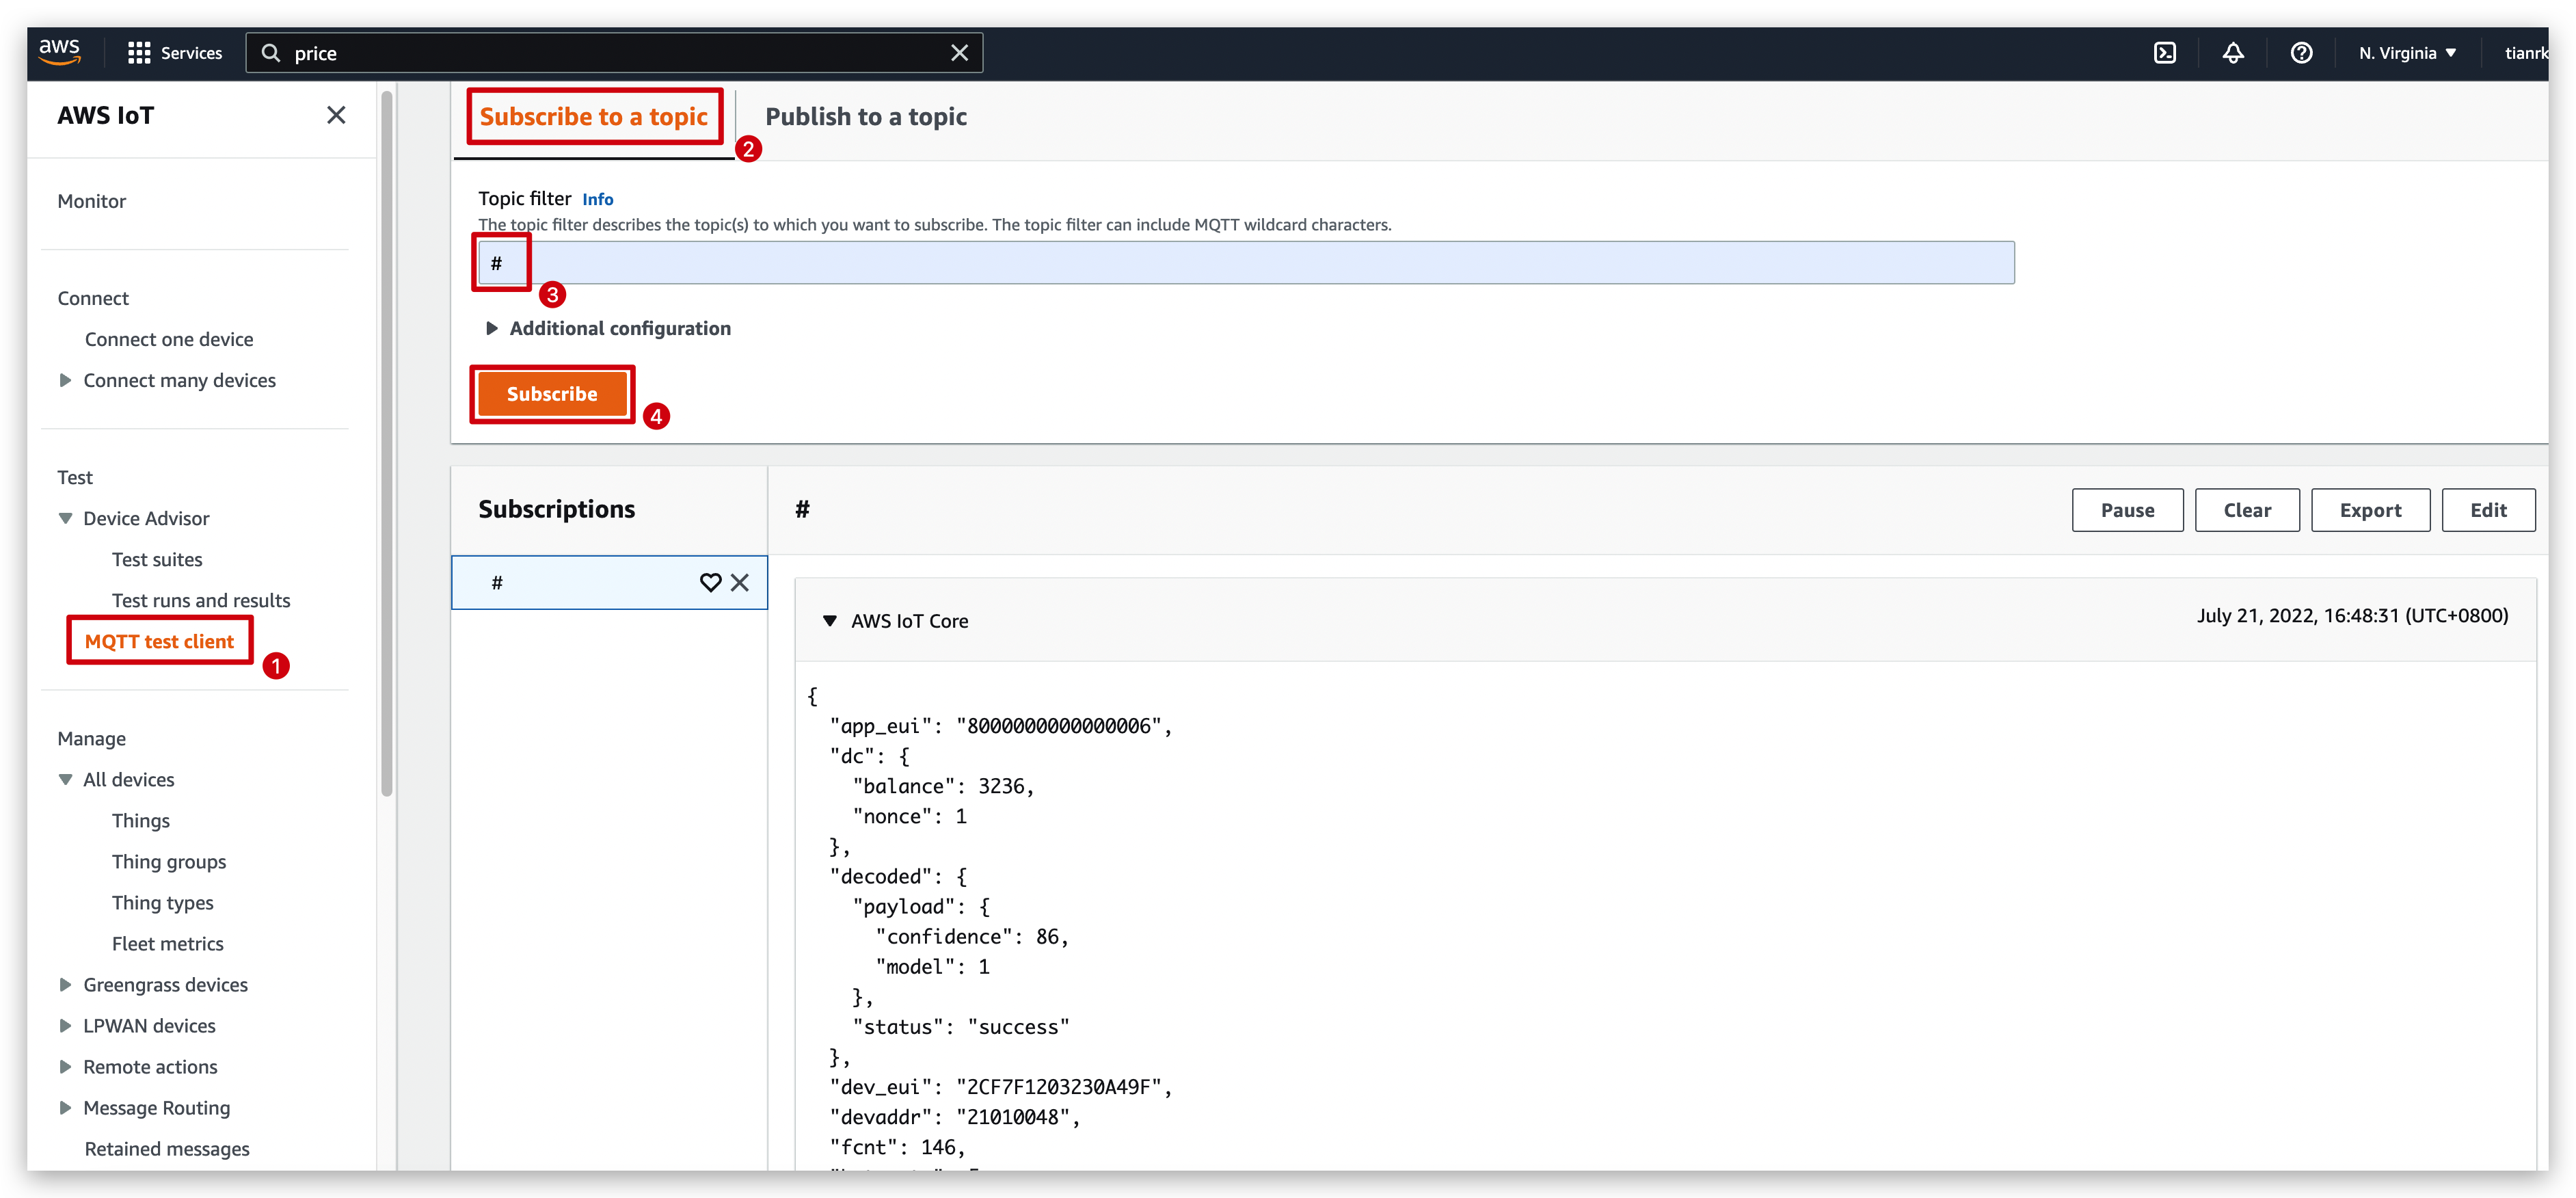Viewport: 2576px width, 1198px height.
Task: Open Fleet metrics page
Action: point(168,943)
